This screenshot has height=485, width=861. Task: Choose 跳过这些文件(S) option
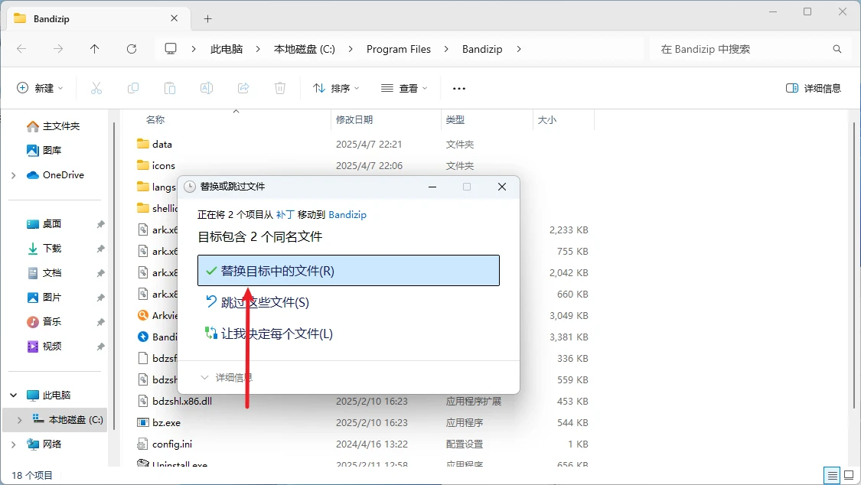(x=349, y=302)
